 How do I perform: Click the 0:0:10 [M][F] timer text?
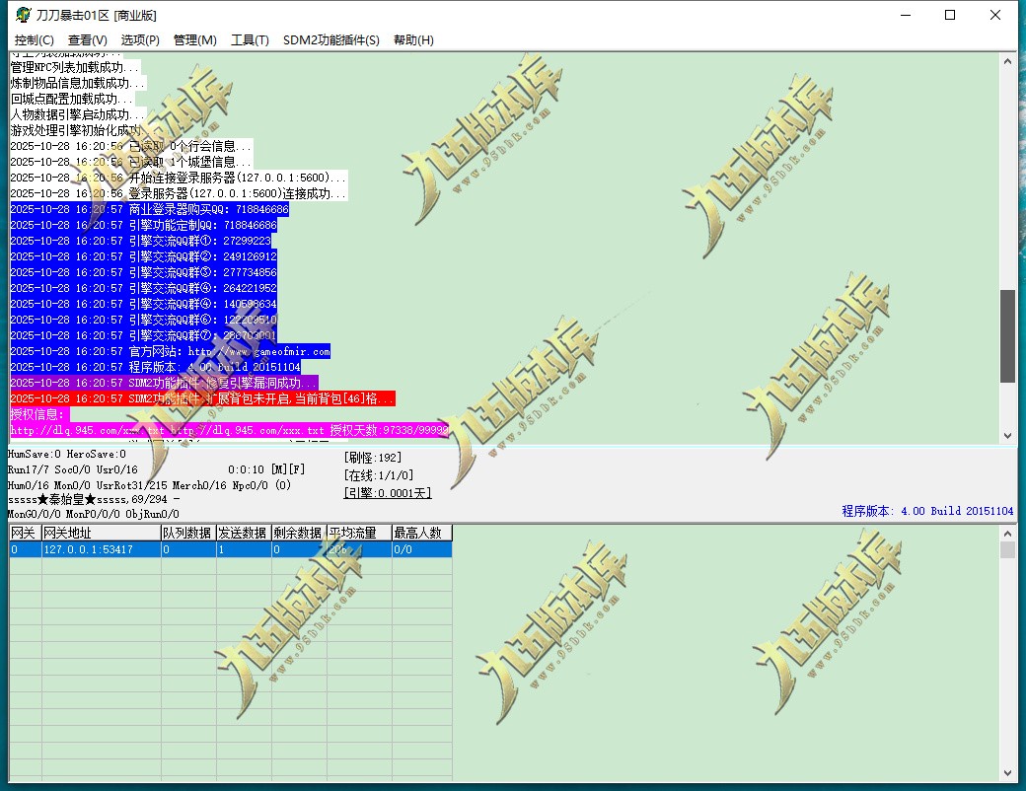tap(266, 469)
